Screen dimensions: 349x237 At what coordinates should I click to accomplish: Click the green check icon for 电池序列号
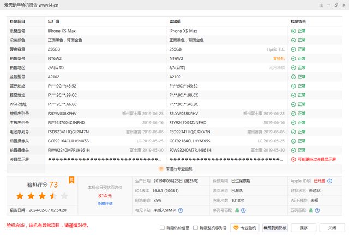click(x=293, y=132)
